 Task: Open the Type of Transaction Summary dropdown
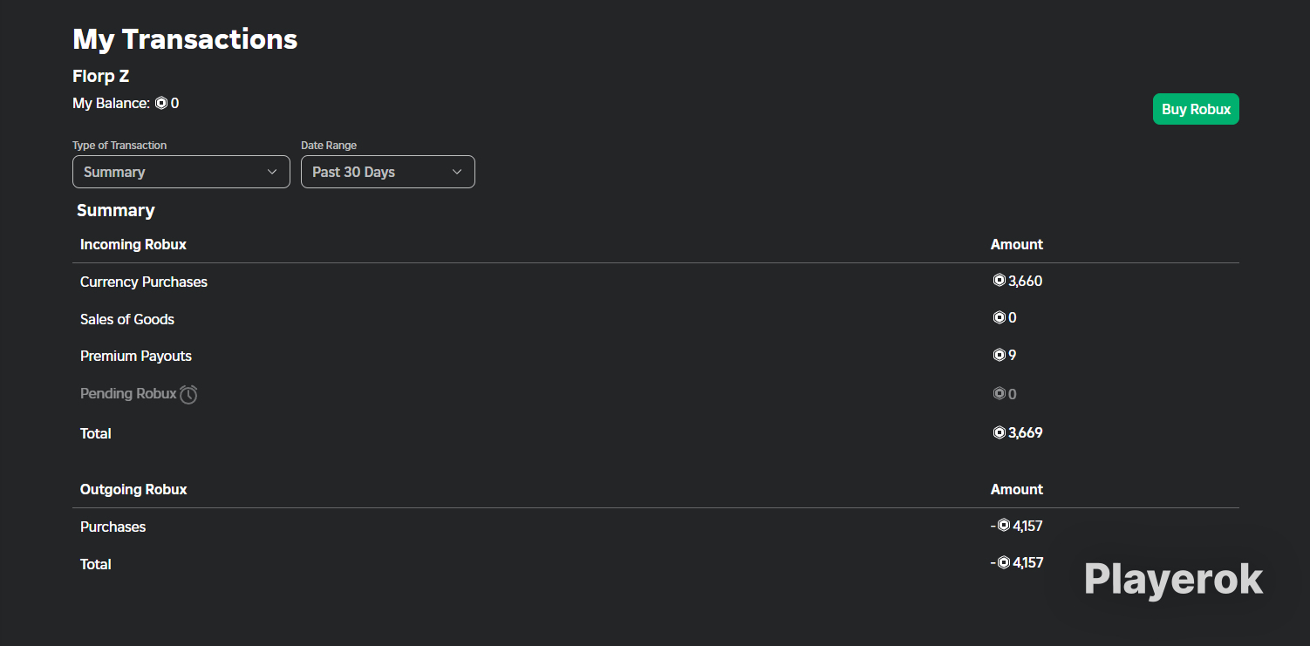pos(181,172)
